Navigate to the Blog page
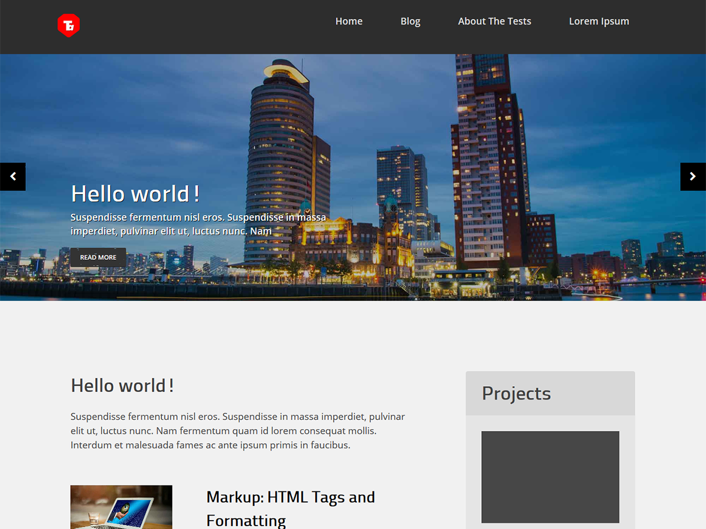The image size is (706, 529). click(410, 21)
